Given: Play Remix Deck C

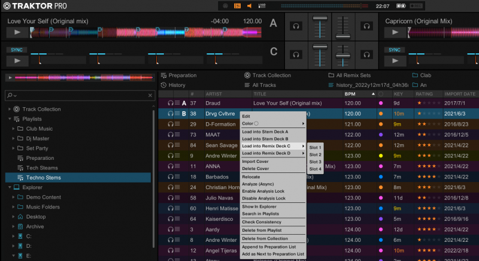Looking at the screenshot, I should [x=17, y=60].
